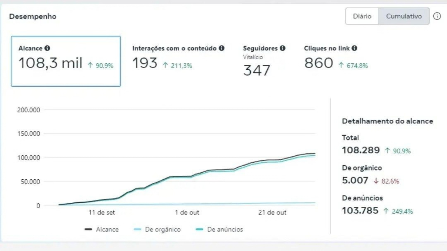The width and height of the screenshot is (447, 251).
Task: Select the Seguidores metric showing 347
Action: pos(264,61)
